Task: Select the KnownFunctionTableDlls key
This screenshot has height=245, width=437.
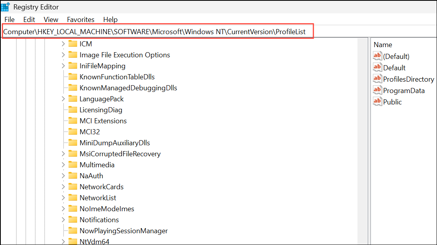Action: click(x=117, y=77)
